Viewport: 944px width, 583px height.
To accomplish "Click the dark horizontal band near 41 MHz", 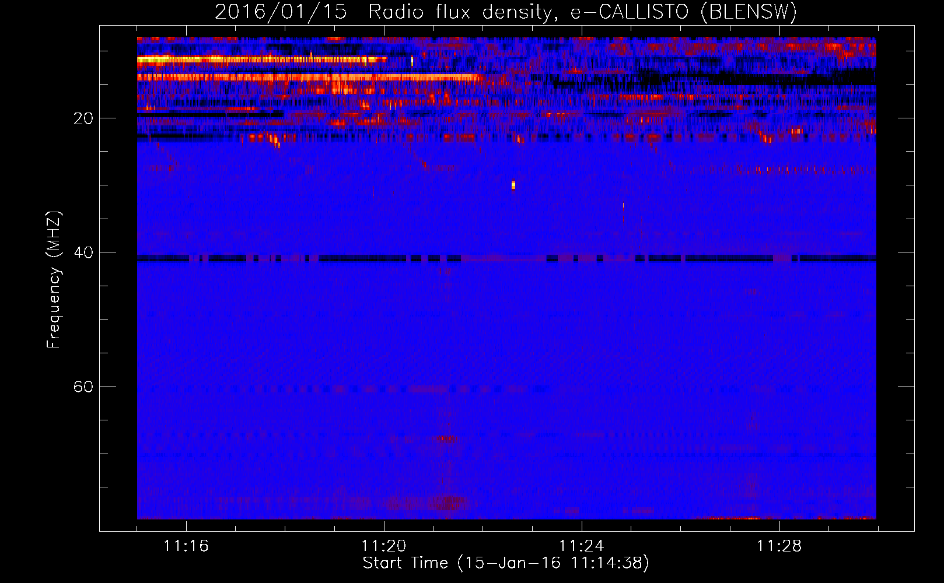I will point(506,258).
